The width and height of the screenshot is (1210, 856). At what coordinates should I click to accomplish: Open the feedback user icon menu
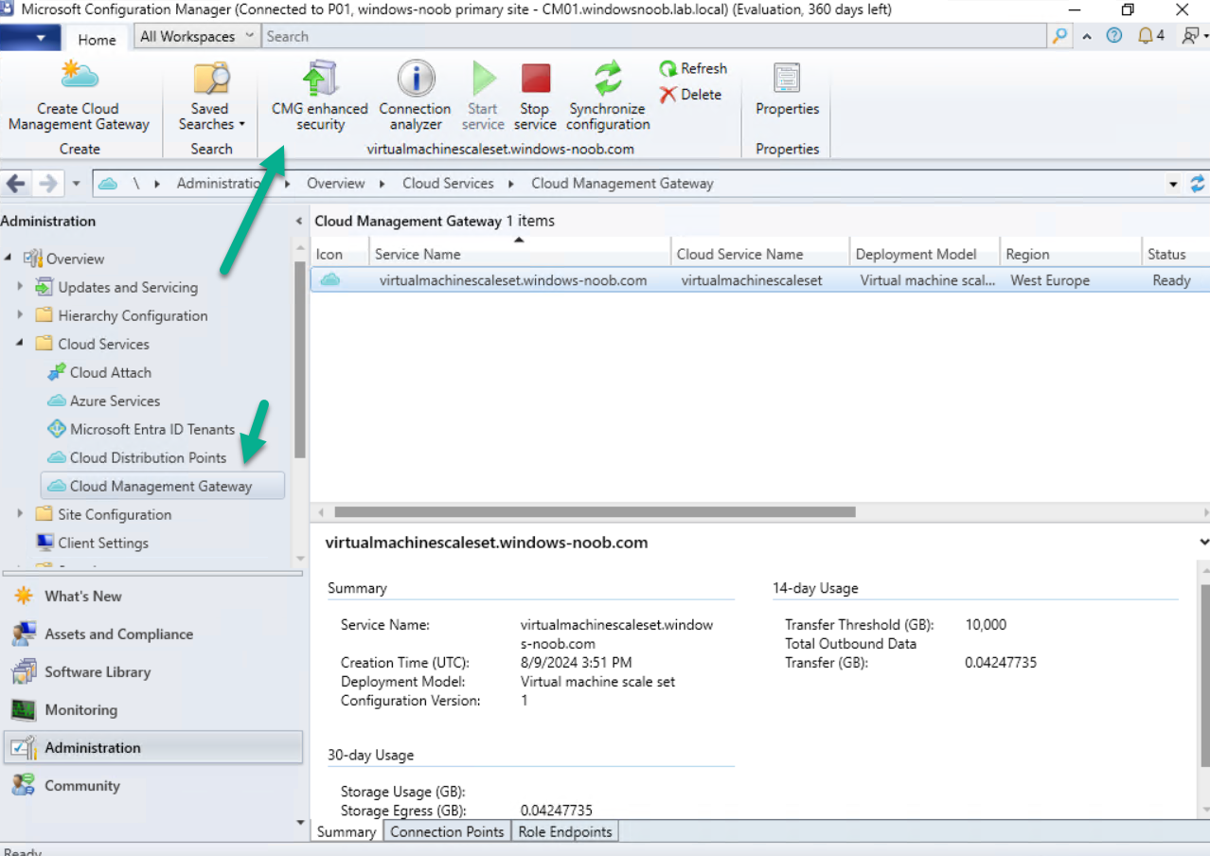coord(1193,36)
